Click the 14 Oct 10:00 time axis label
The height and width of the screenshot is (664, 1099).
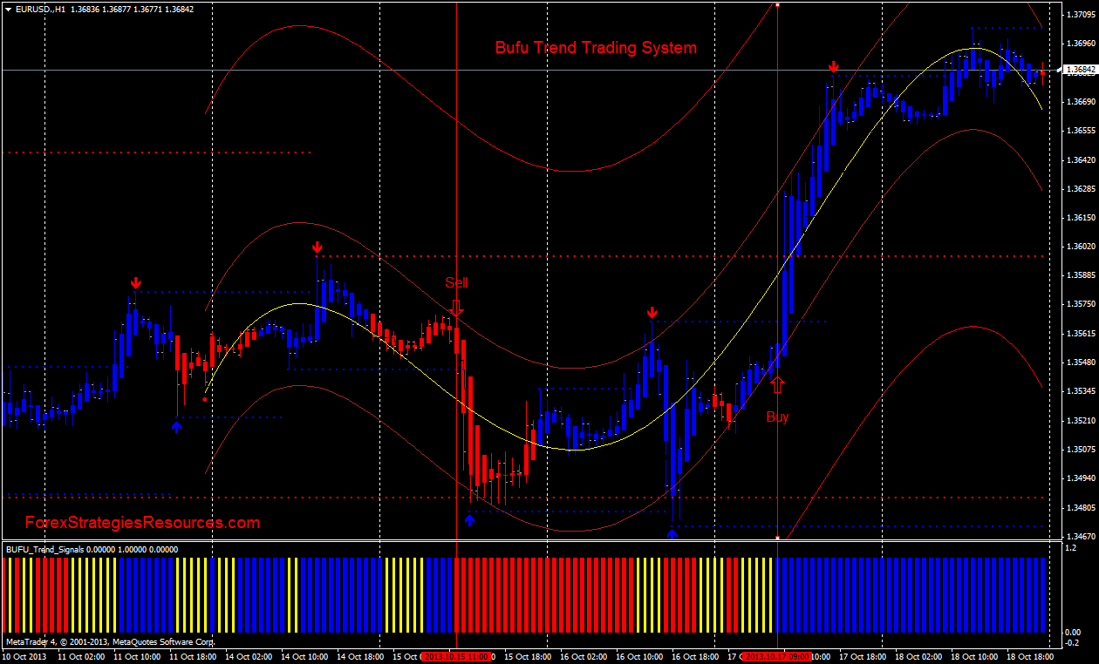coord(304,656)
